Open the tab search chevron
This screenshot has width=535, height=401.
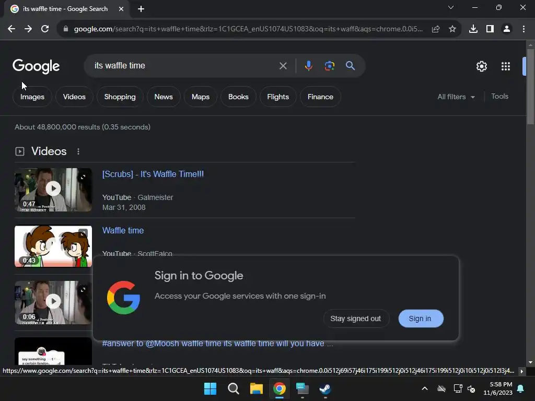pos(451,7)
